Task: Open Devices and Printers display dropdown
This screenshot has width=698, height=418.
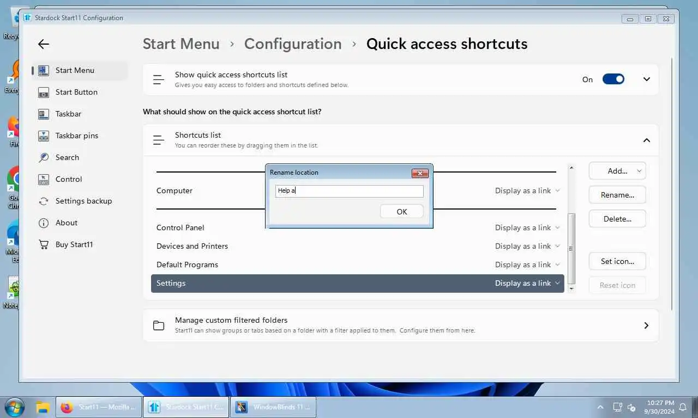Action: pyautogui.click(x=527, y=246)
